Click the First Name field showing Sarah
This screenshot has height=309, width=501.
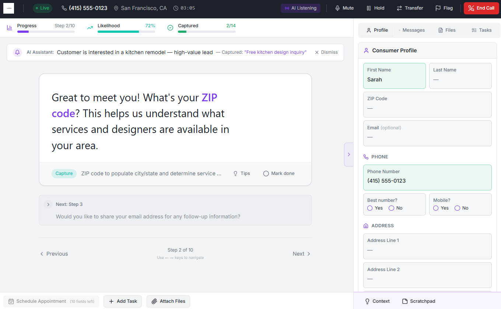(394, 76)
